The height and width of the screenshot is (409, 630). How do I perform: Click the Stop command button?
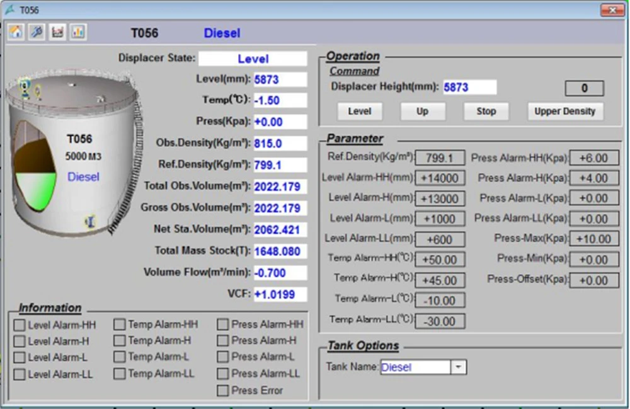(x=486, y=112)
